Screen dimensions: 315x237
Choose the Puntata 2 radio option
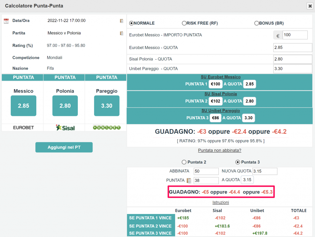click(184, 162)
